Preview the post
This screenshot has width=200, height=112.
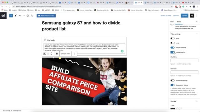176,16
